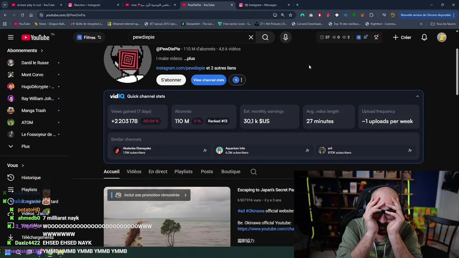Open Daniil le Russe subscription
This screenshot has width=459, height=258.
(34, 63)
